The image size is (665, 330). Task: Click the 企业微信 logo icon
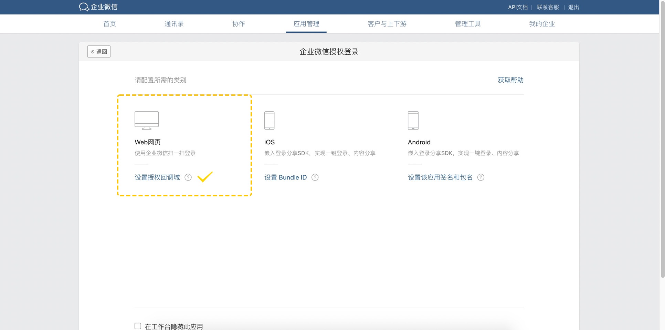point(84,7)
